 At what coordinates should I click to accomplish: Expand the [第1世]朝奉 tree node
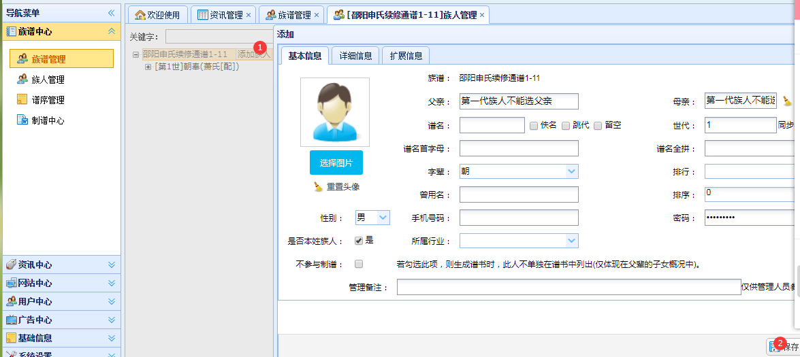click(148, 67)
